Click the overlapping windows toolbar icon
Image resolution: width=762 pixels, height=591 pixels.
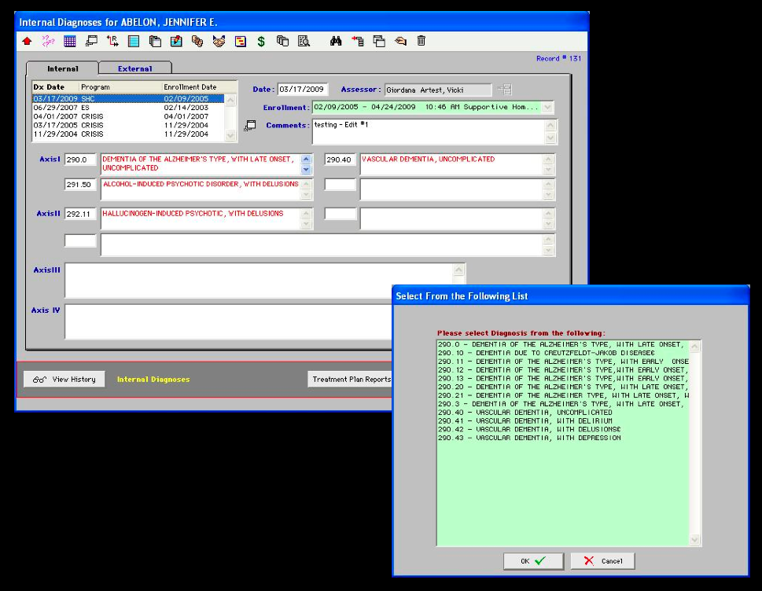379,42
